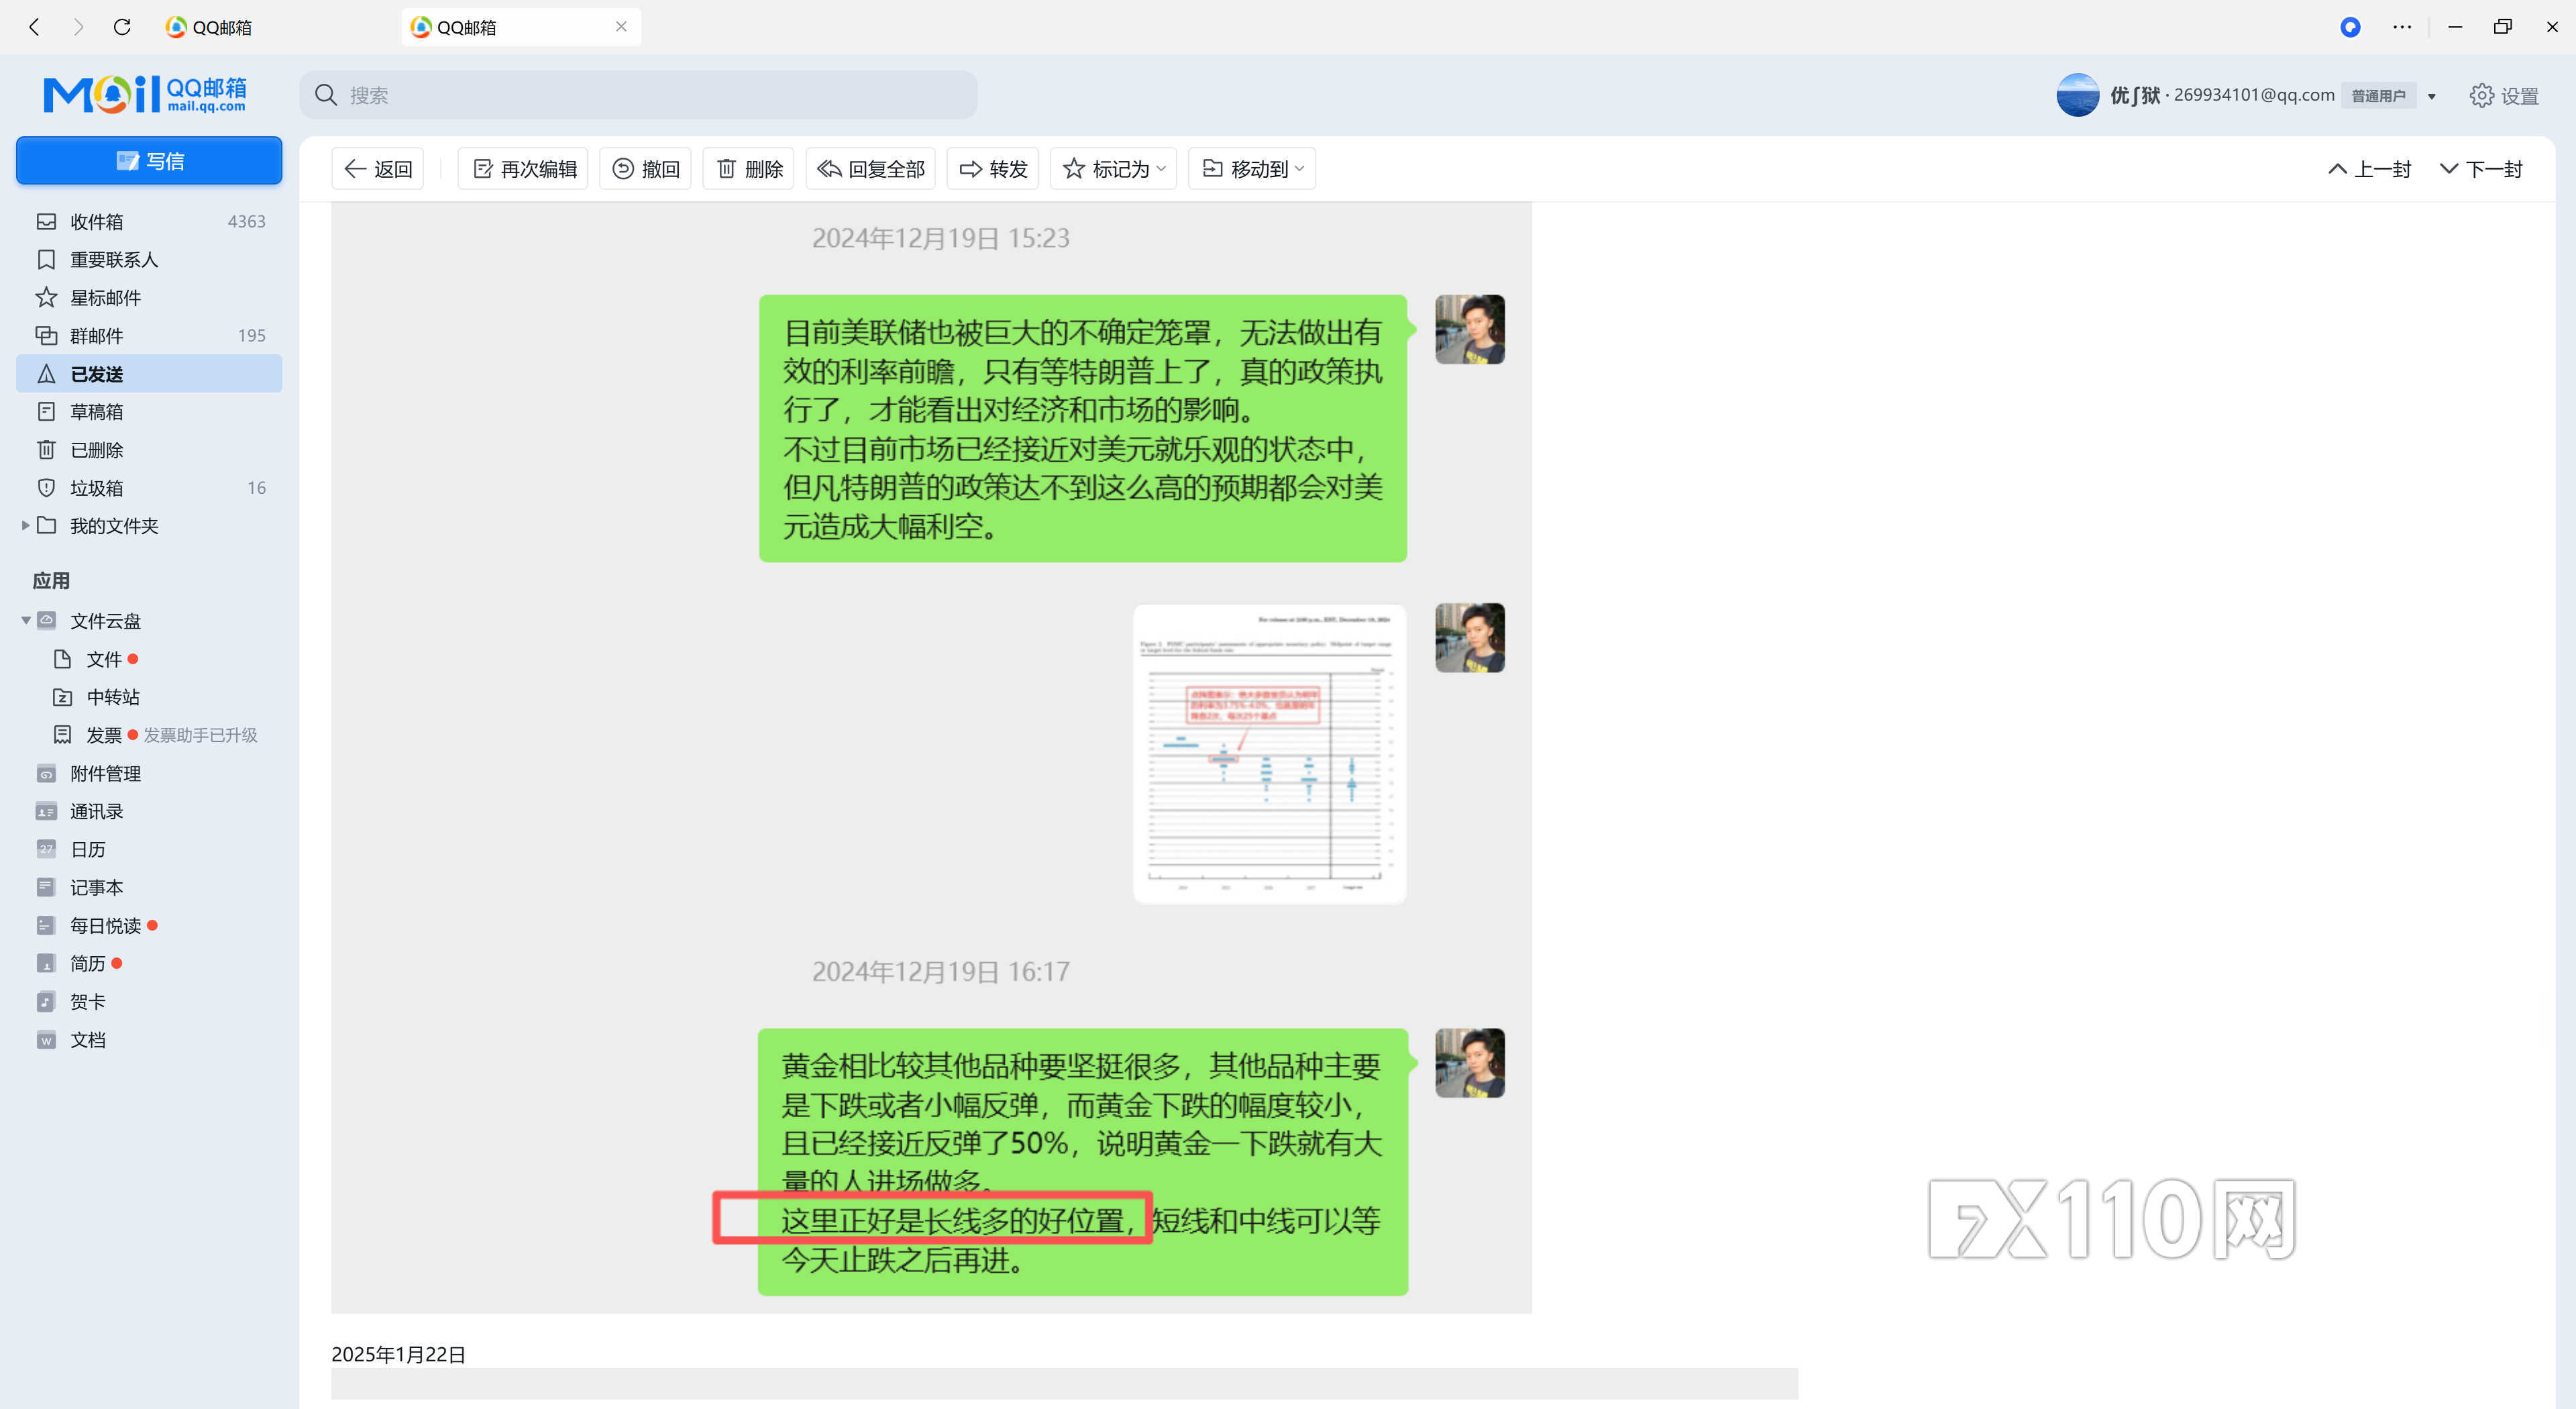Click the 返回 back button

[x=378, y=169]
